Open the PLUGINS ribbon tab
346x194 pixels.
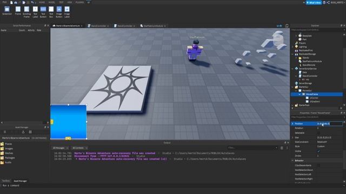tap(79, 2)
